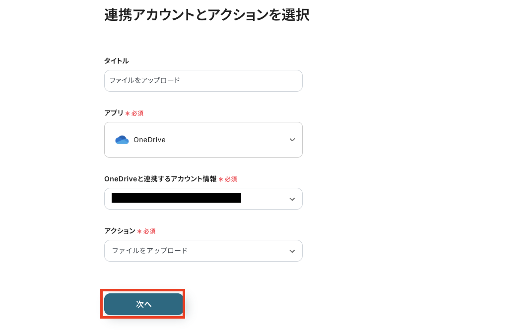This screenshot has height=331, width=528.
Task: Click the タイトル field label
Action: [116, 60]
